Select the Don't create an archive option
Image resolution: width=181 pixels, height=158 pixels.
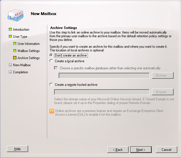[x=51, y=55]
